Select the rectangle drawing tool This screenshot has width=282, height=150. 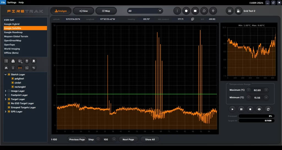[x=195, y=11]
